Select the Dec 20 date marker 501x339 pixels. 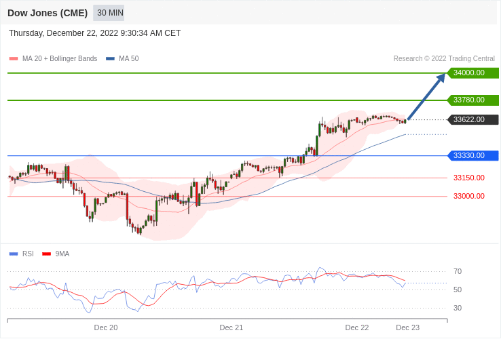106,327
